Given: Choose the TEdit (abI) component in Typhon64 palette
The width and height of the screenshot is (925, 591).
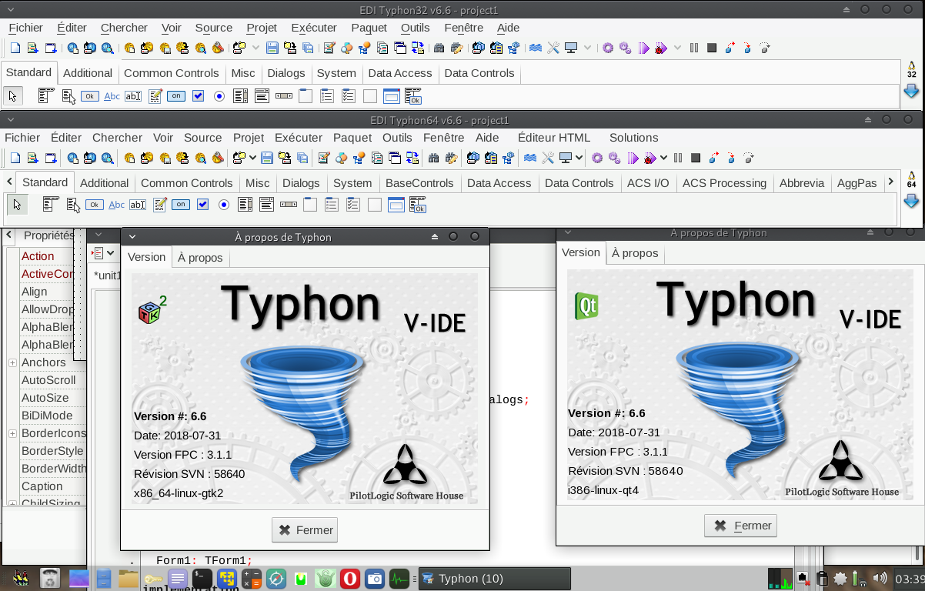Looking at the screenshot, I should click(x=138, y=205).
